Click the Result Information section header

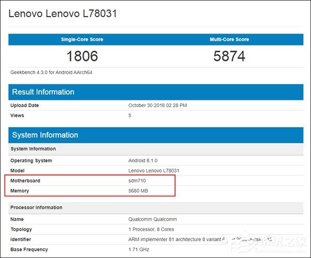tap(155, 92)
